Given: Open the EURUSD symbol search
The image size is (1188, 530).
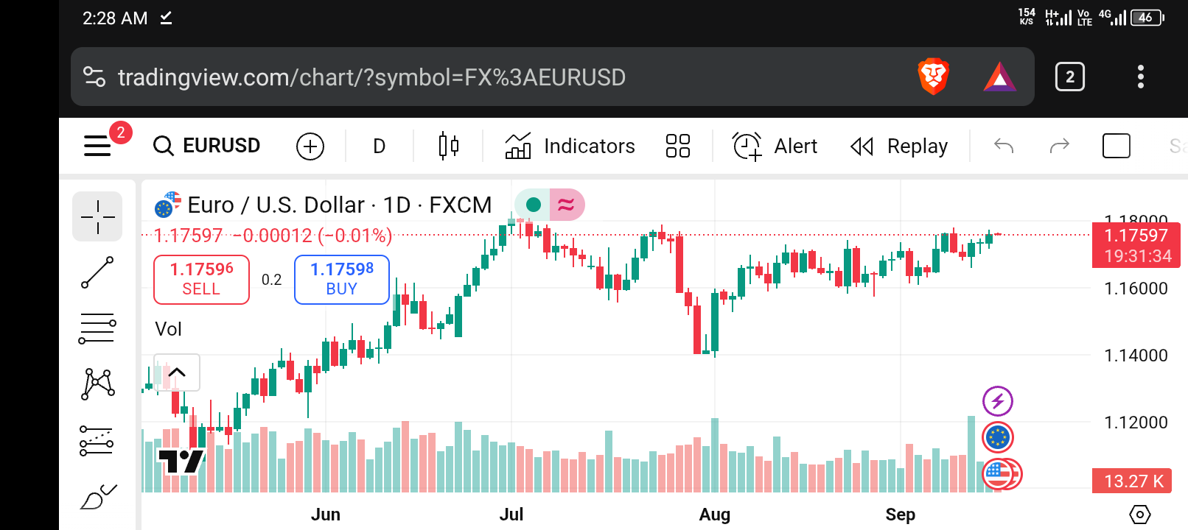Looking at the screenshot, I should [207, 146].
